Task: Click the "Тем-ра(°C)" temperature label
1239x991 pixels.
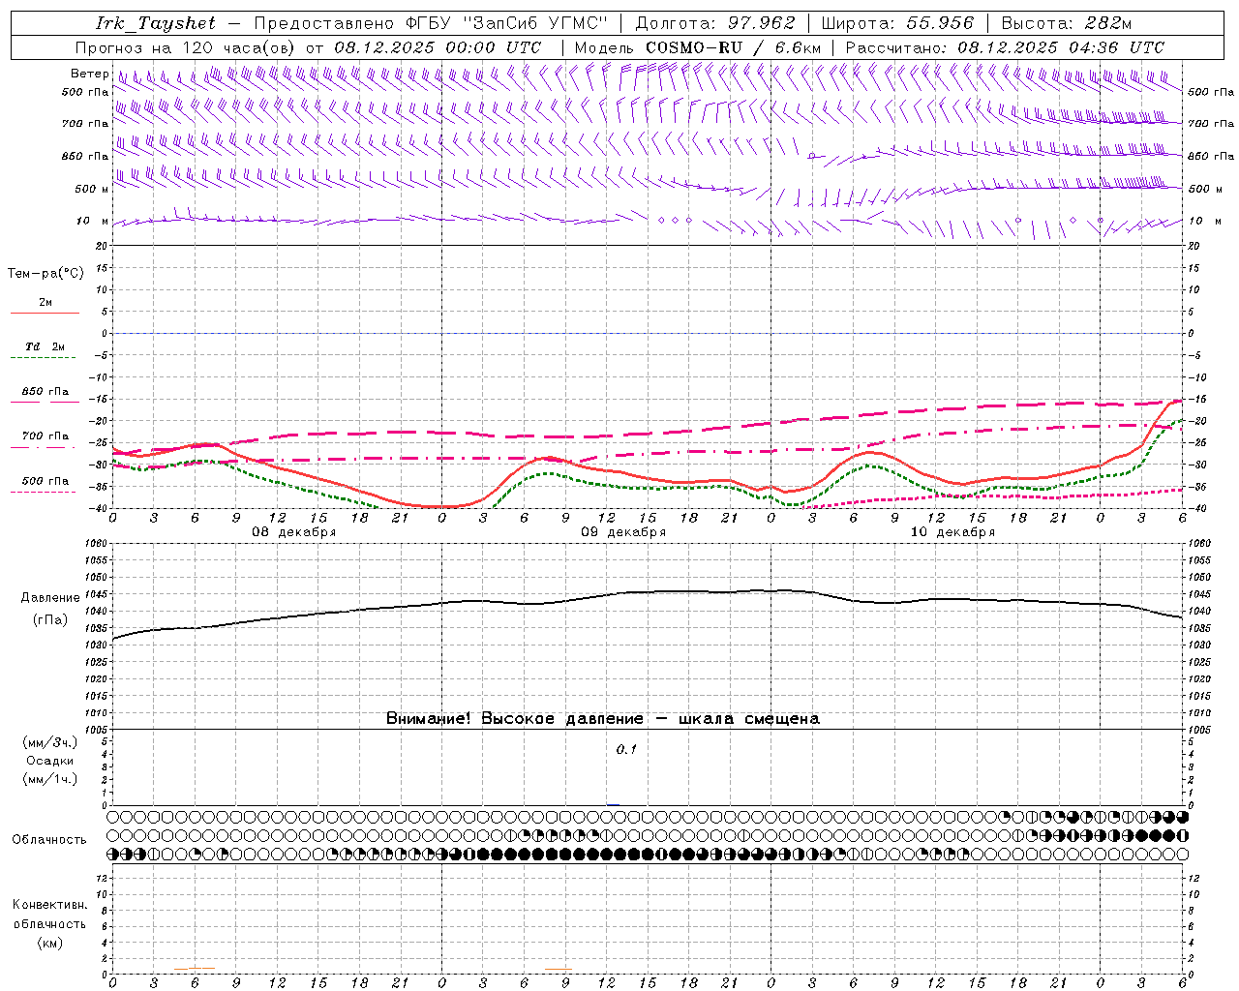Action: (45, 274)
